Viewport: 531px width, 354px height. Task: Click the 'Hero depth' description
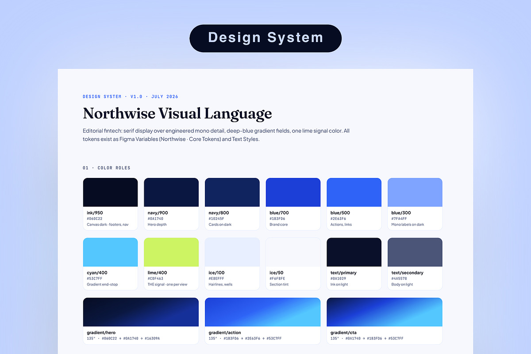(157, 224)
